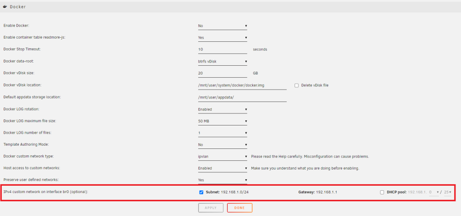The width and height of the screenshot is (461, 216).
Task: Open Docker LOG maximum file size dropdown
Action: [x=223, y=121]
